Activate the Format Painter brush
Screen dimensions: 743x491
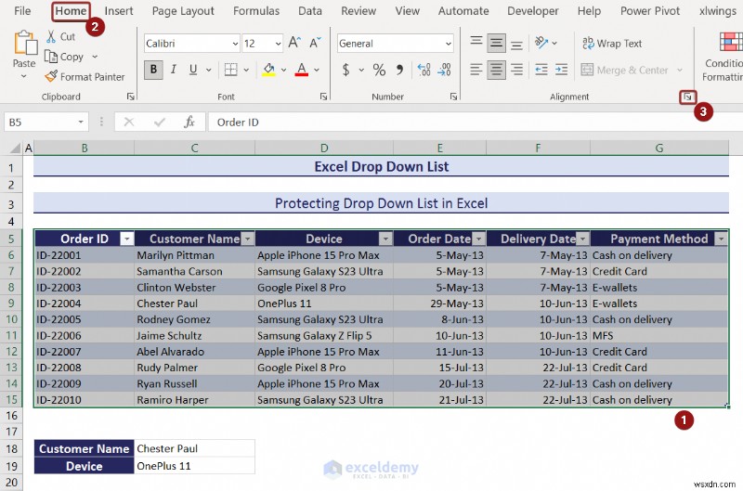tap(51, 76)
